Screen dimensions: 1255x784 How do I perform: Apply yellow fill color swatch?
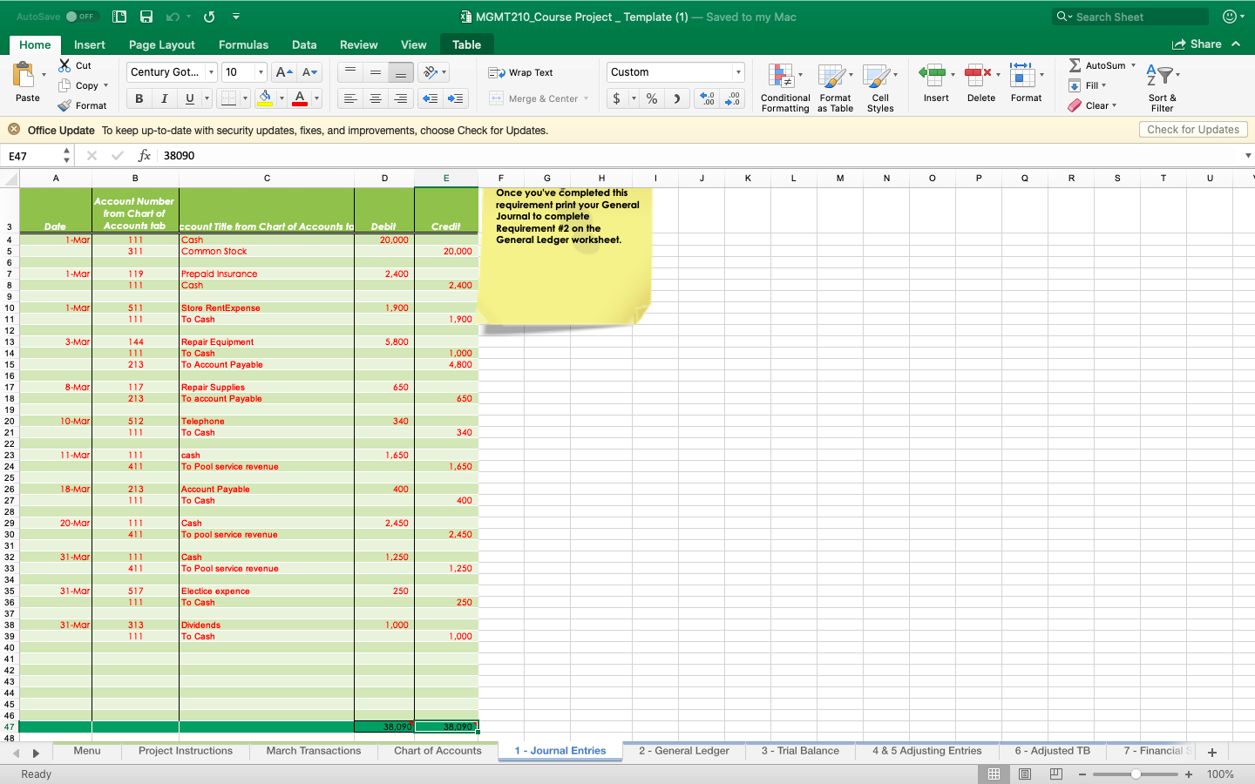266,98
